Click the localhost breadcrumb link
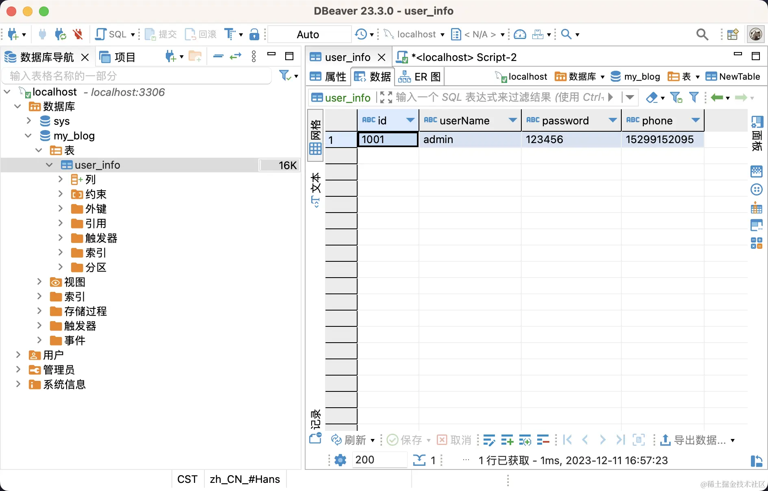The image size is (768, 491). [x=521, y=77]
